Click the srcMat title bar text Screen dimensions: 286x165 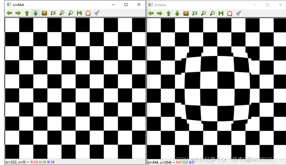[19, 5]
